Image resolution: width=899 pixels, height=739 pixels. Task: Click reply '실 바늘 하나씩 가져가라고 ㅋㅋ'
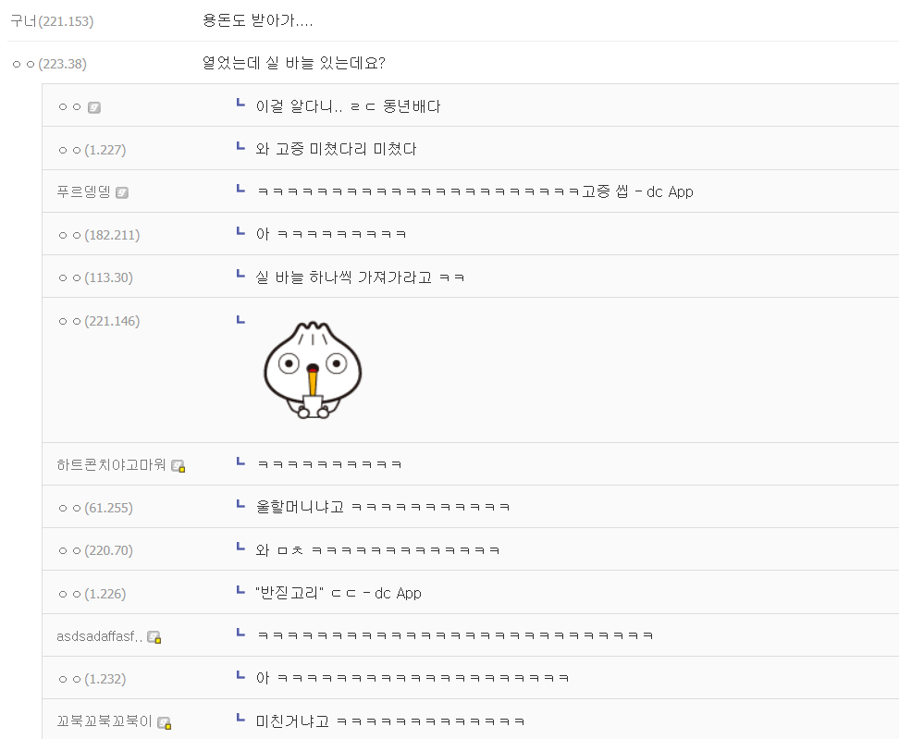tap(360, 277)
